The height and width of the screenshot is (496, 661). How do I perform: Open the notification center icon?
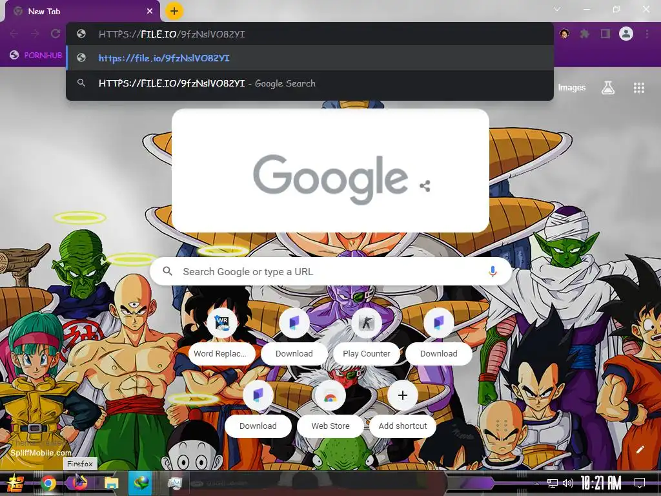pyautogui.click(x=640, y=483)
